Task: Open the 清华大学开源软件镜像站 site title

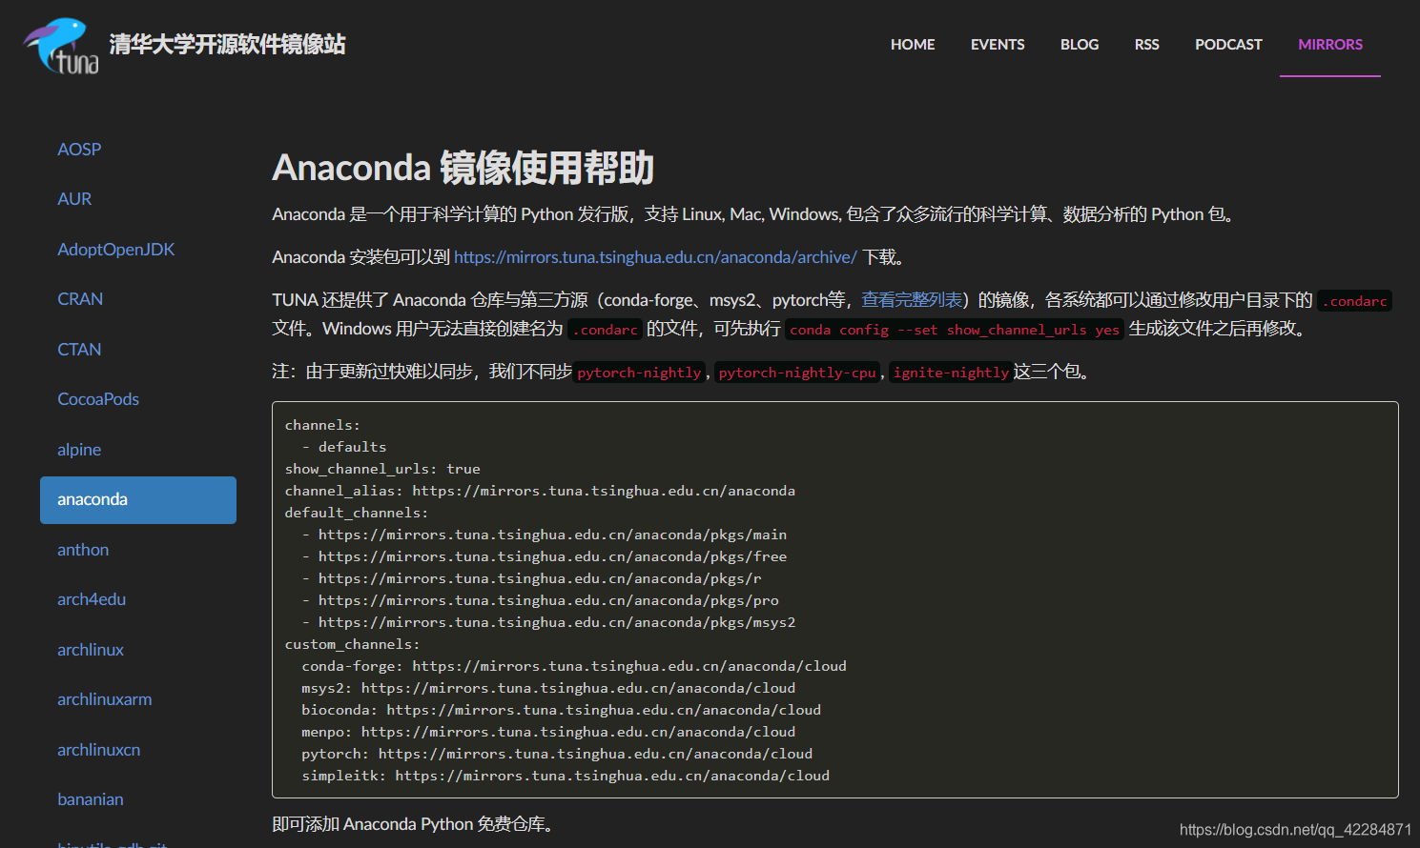Action: pos(227,44)
